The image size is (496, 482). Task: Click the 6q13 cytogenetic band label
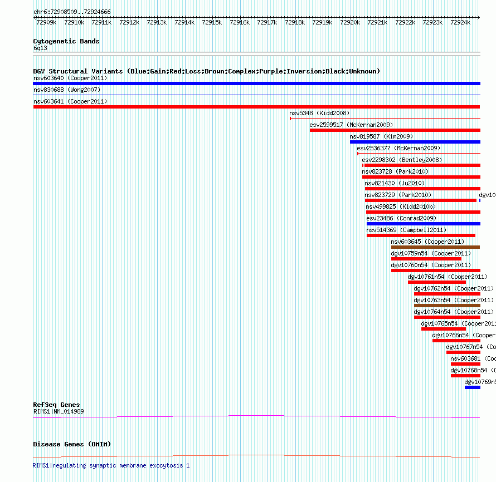click(40, 48)
